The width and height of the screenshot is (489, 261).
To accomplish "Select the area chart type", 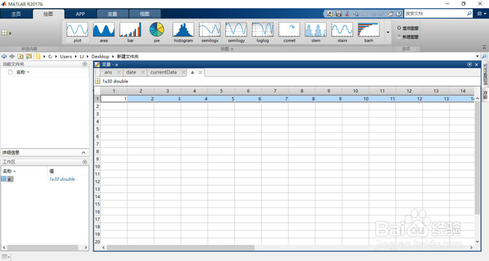I will [104, 32].
